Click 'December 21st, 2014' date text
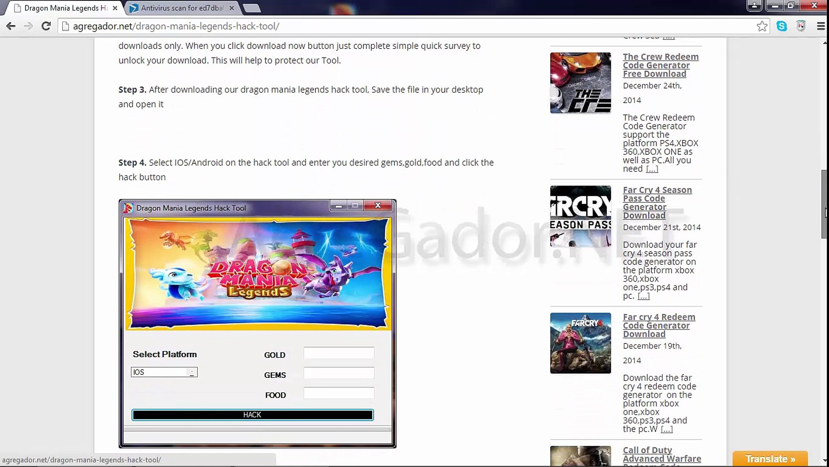The height and width of the screenshot is (467, 829). click(x=662, y=227)
